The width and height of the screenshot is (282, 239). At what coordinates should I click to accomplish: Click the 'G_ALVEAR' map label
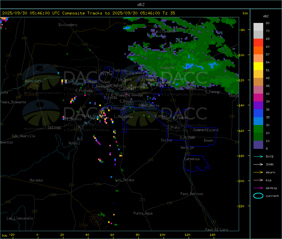point(187,138)
